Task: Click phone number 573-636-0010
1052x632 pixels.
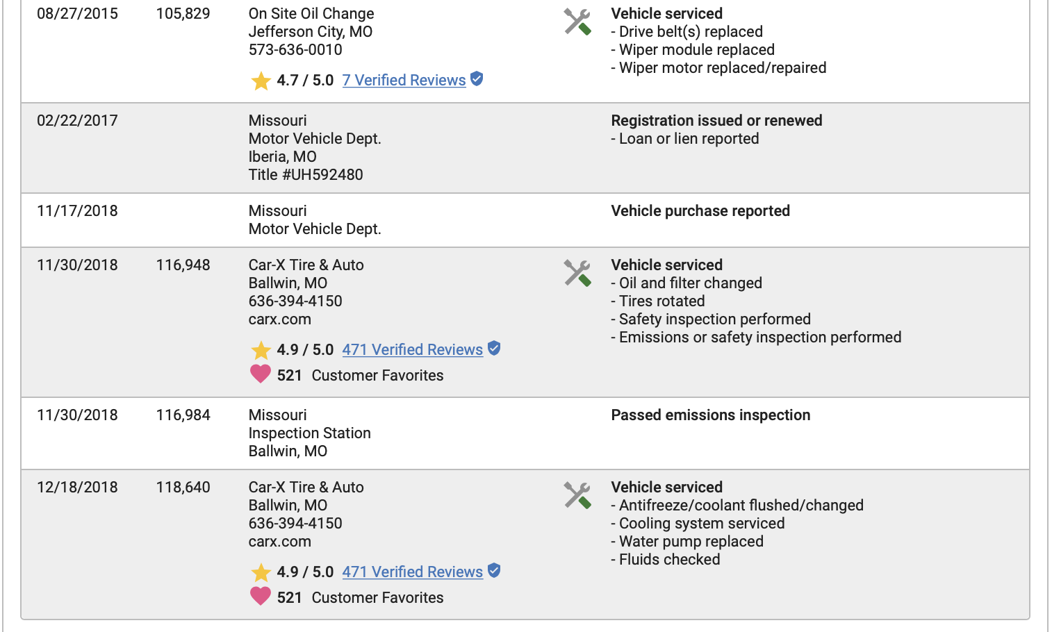Action: [x=295, y=50]
